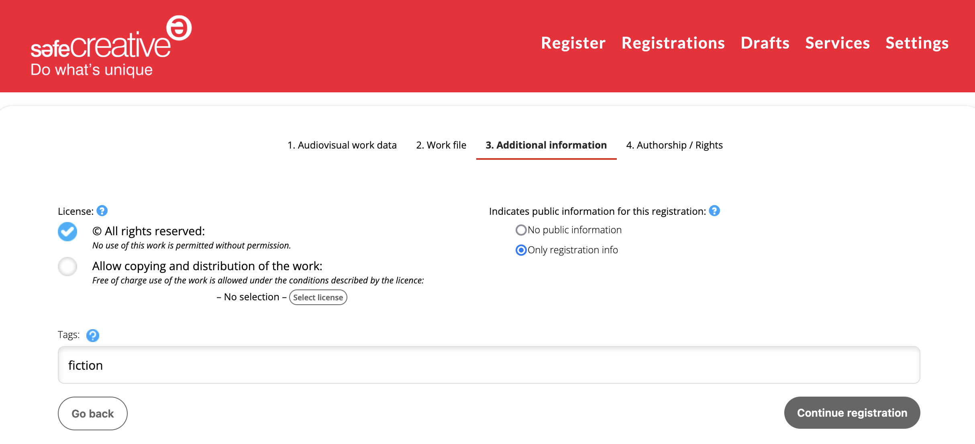This screenshot has height=444, width=975.
Task: Choose No public information radio button
Action: coord(521,230)
